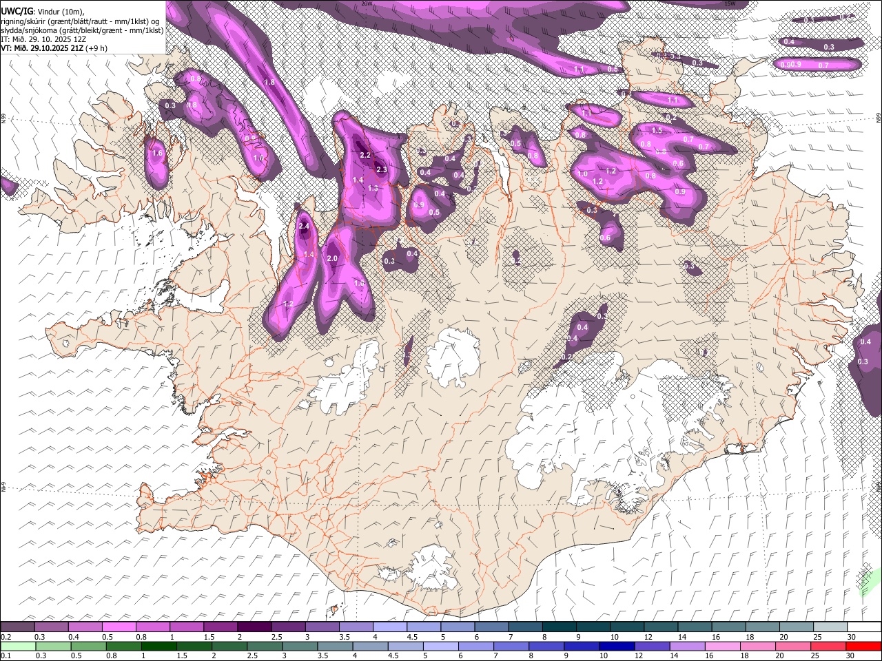Click the '0.2' label in top legend row
This screenshot has width=882, height=661.
click(5, 637)
